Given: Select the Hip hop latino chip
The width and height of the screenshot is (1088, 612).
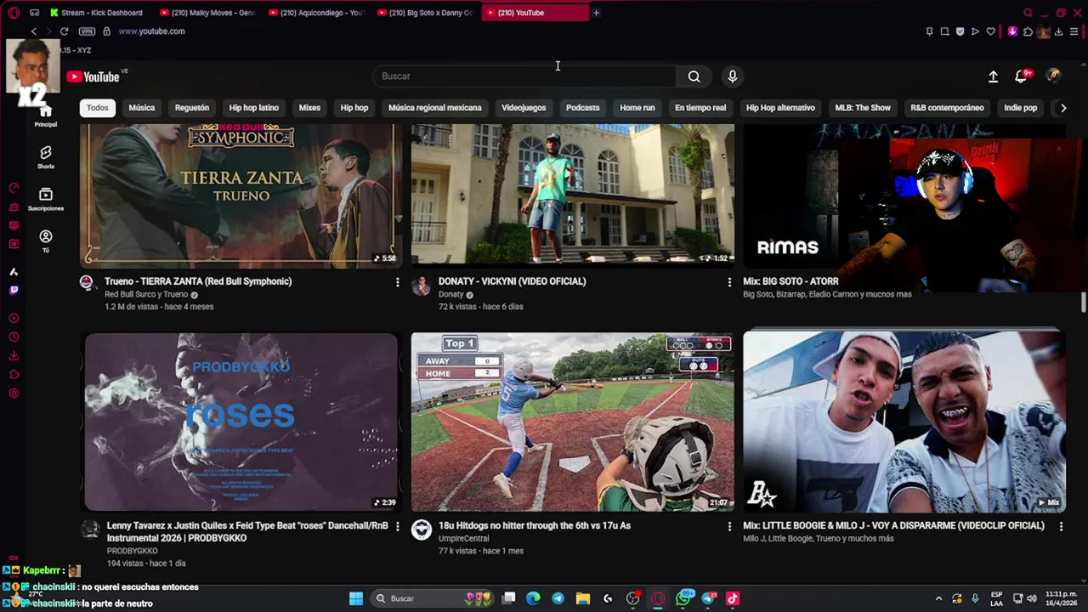Looking at the screenshot, I should point(254,108).
